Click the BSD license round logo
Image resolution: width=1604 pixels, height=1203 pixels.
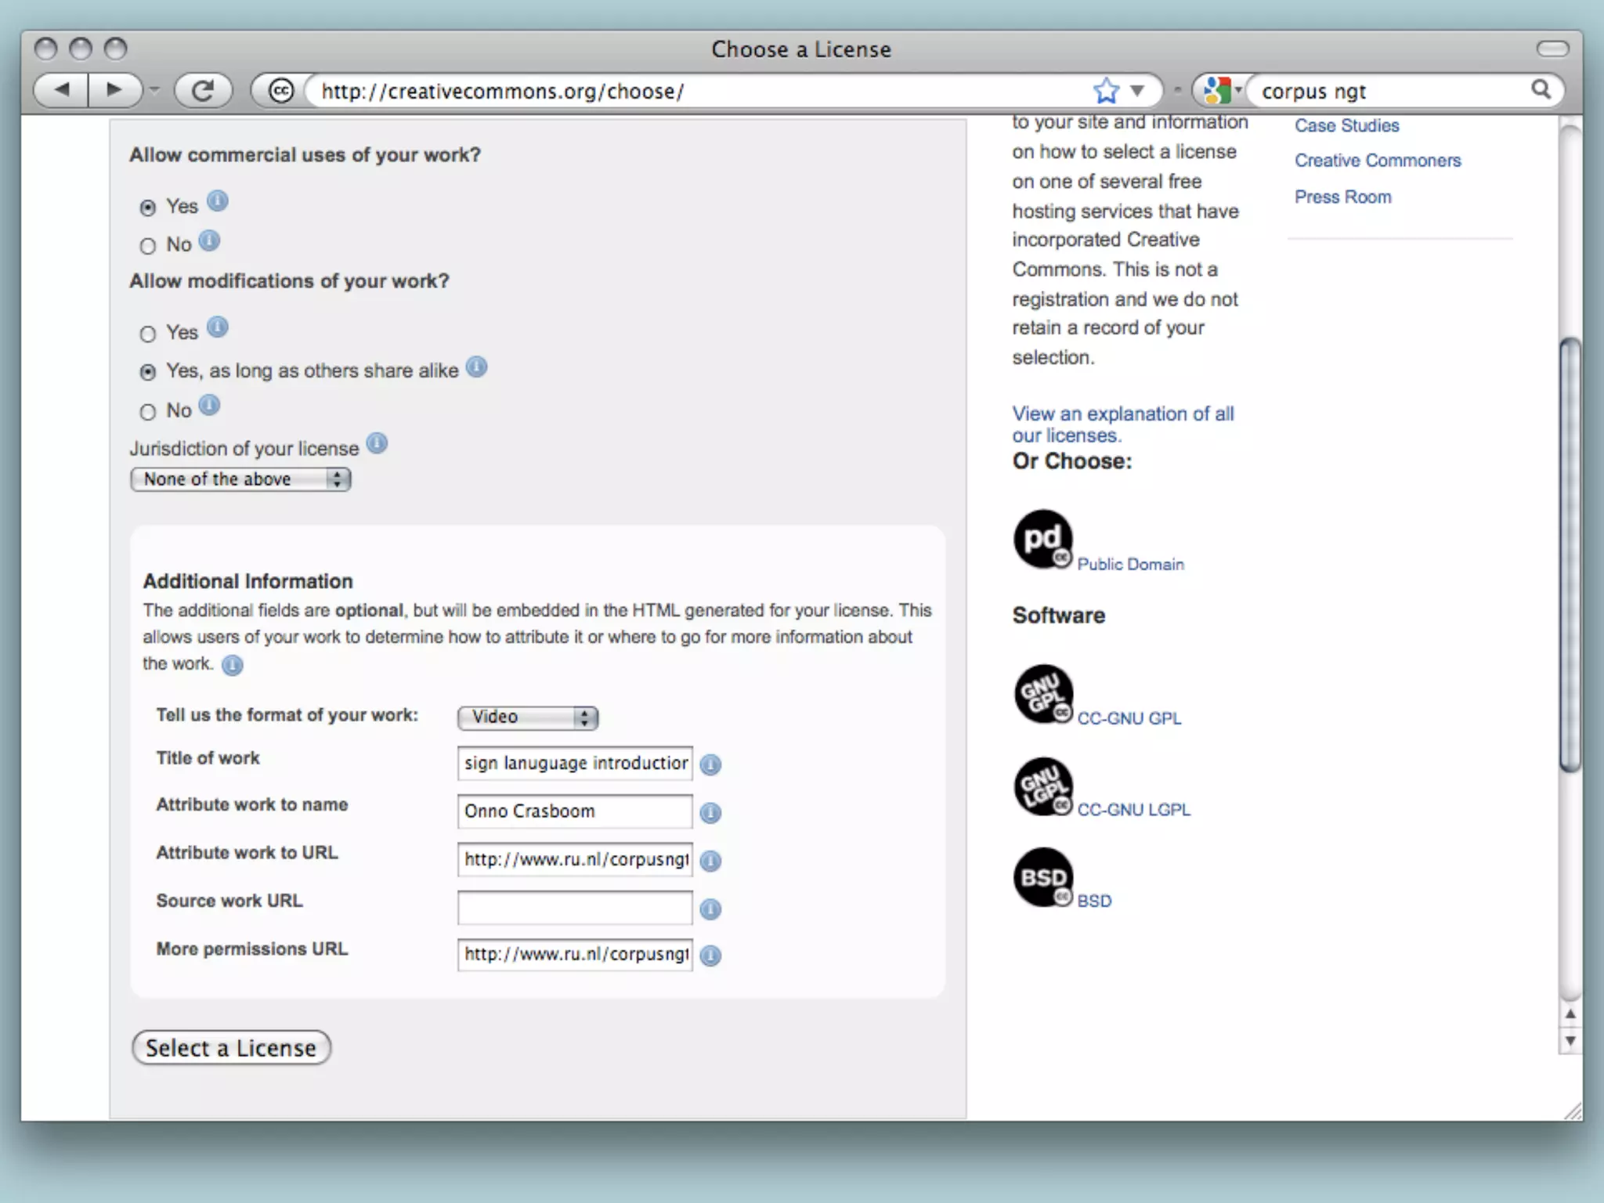[x=1042, y=877]
